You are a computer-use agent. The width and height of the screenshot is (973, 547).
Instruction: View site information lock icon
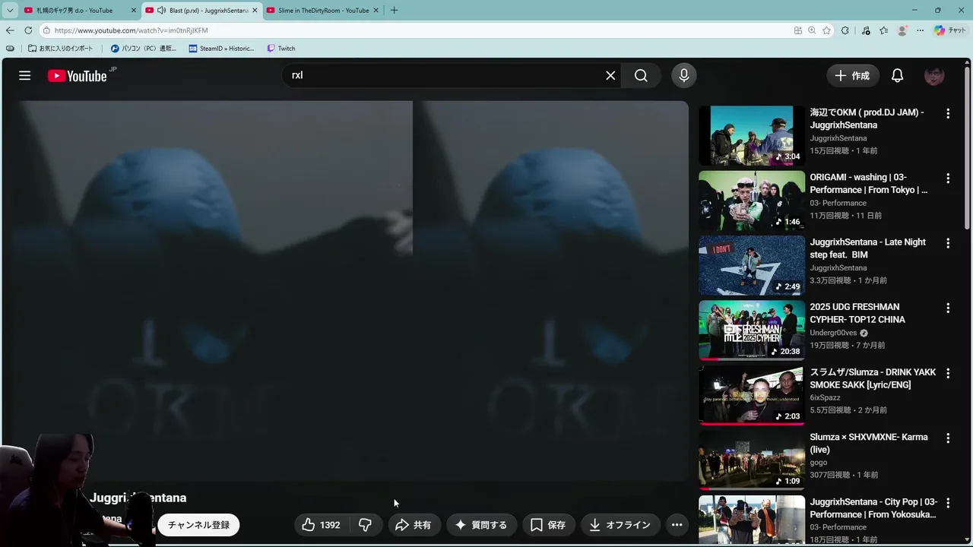pos(46,30)
